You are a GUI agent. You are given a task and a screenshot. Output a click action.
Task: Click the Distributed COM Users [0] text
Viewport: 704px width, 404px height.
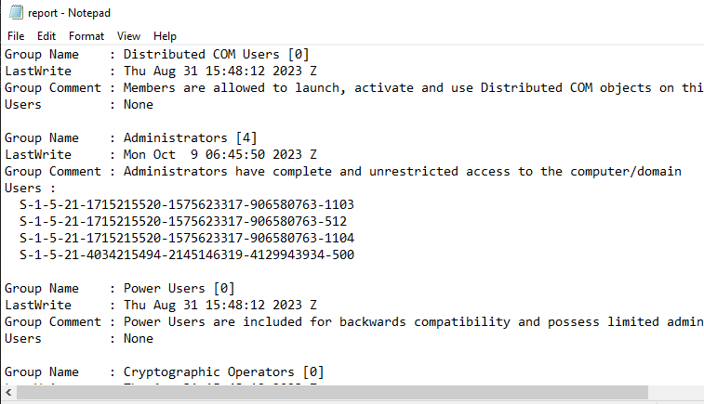[216, 55]
